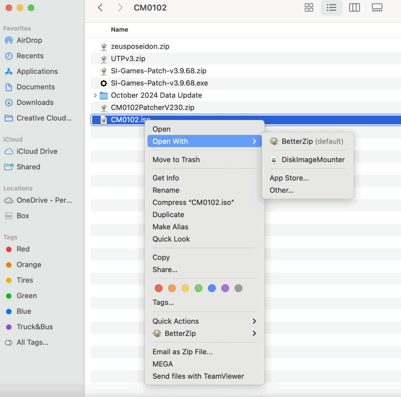Switch Finder to icon grid view

[x=309, y=7]
